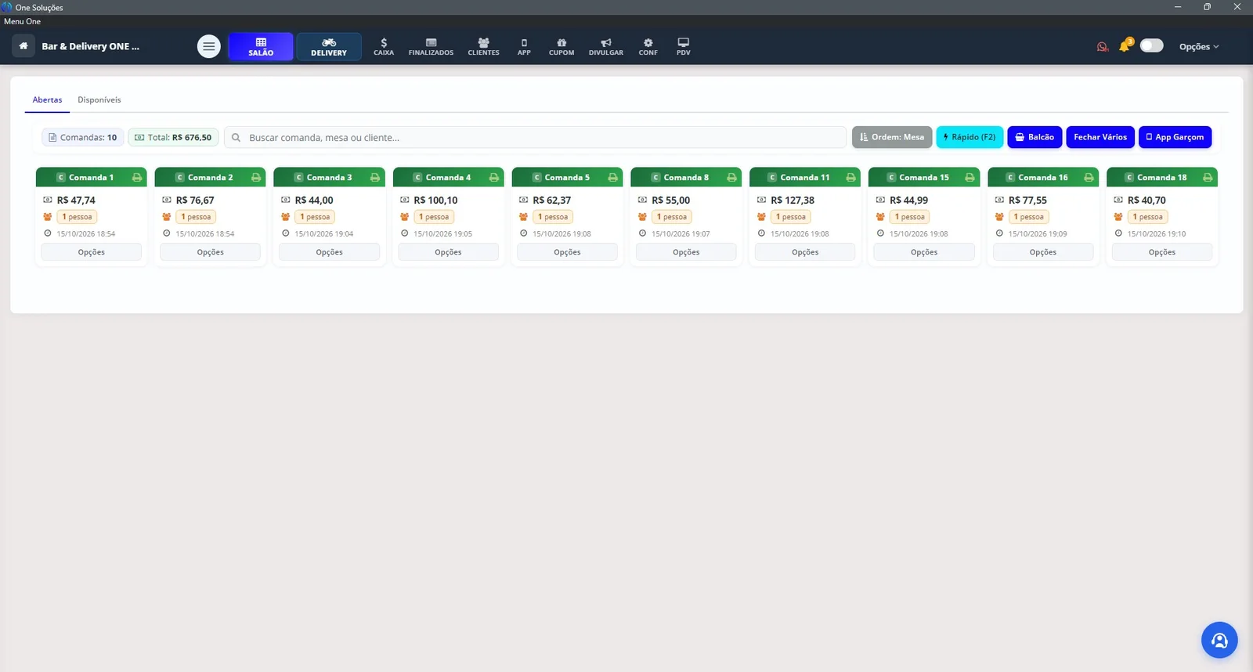Open the floating support chat bubble
The width and height of the screenshot is (1253, 672).
point(1219,641)
